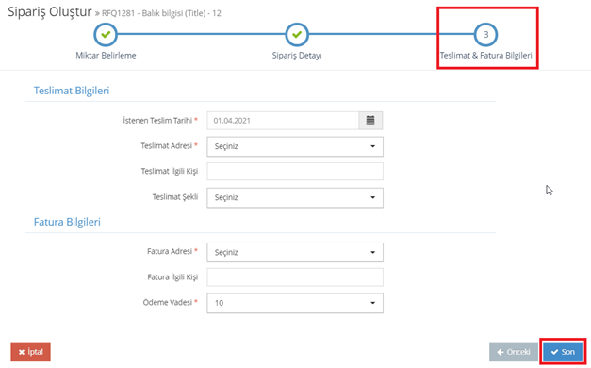Click the Teslimat Bilgileri section heading
Screen dimensions: 591x368
72,91
